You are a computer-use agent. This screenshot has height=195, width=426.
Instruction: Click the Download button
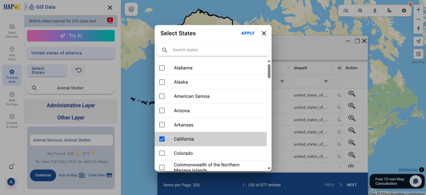pyautogui.click(x=43, y=175)
